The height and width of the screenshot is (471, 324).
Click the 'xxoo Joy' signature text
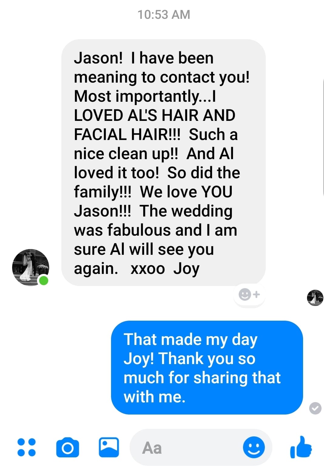(165, 269)
